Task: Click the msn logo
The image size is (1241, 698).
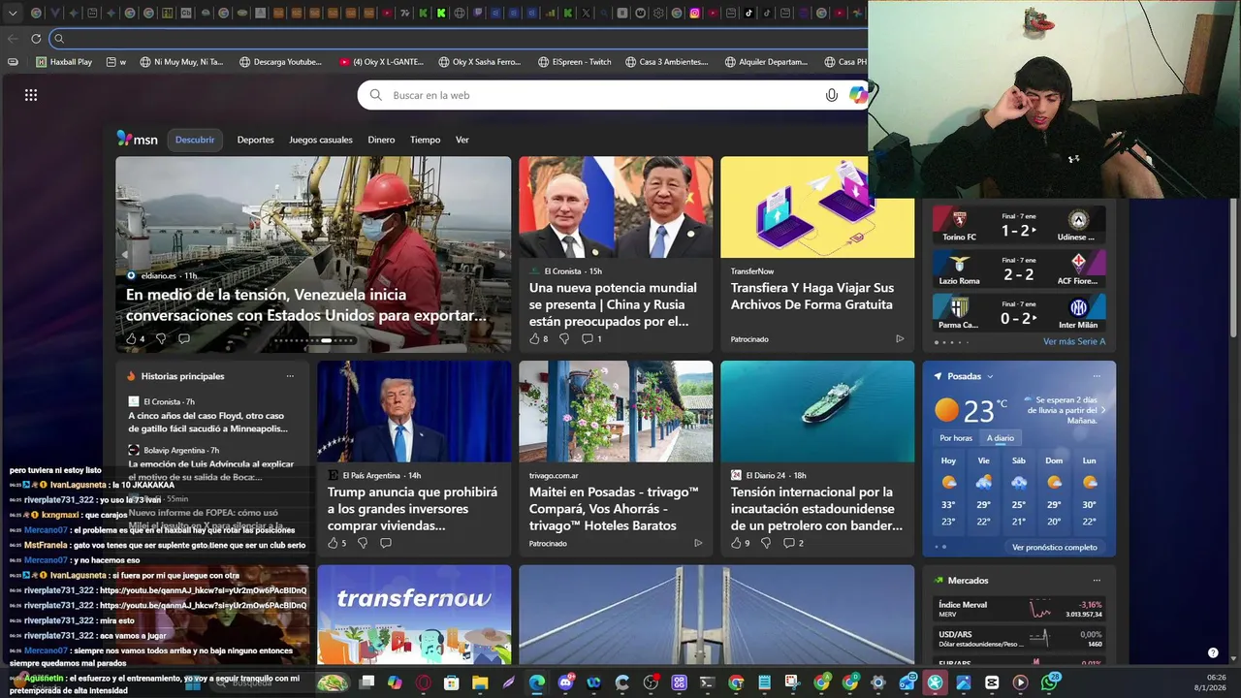Action: click(137, 140)
